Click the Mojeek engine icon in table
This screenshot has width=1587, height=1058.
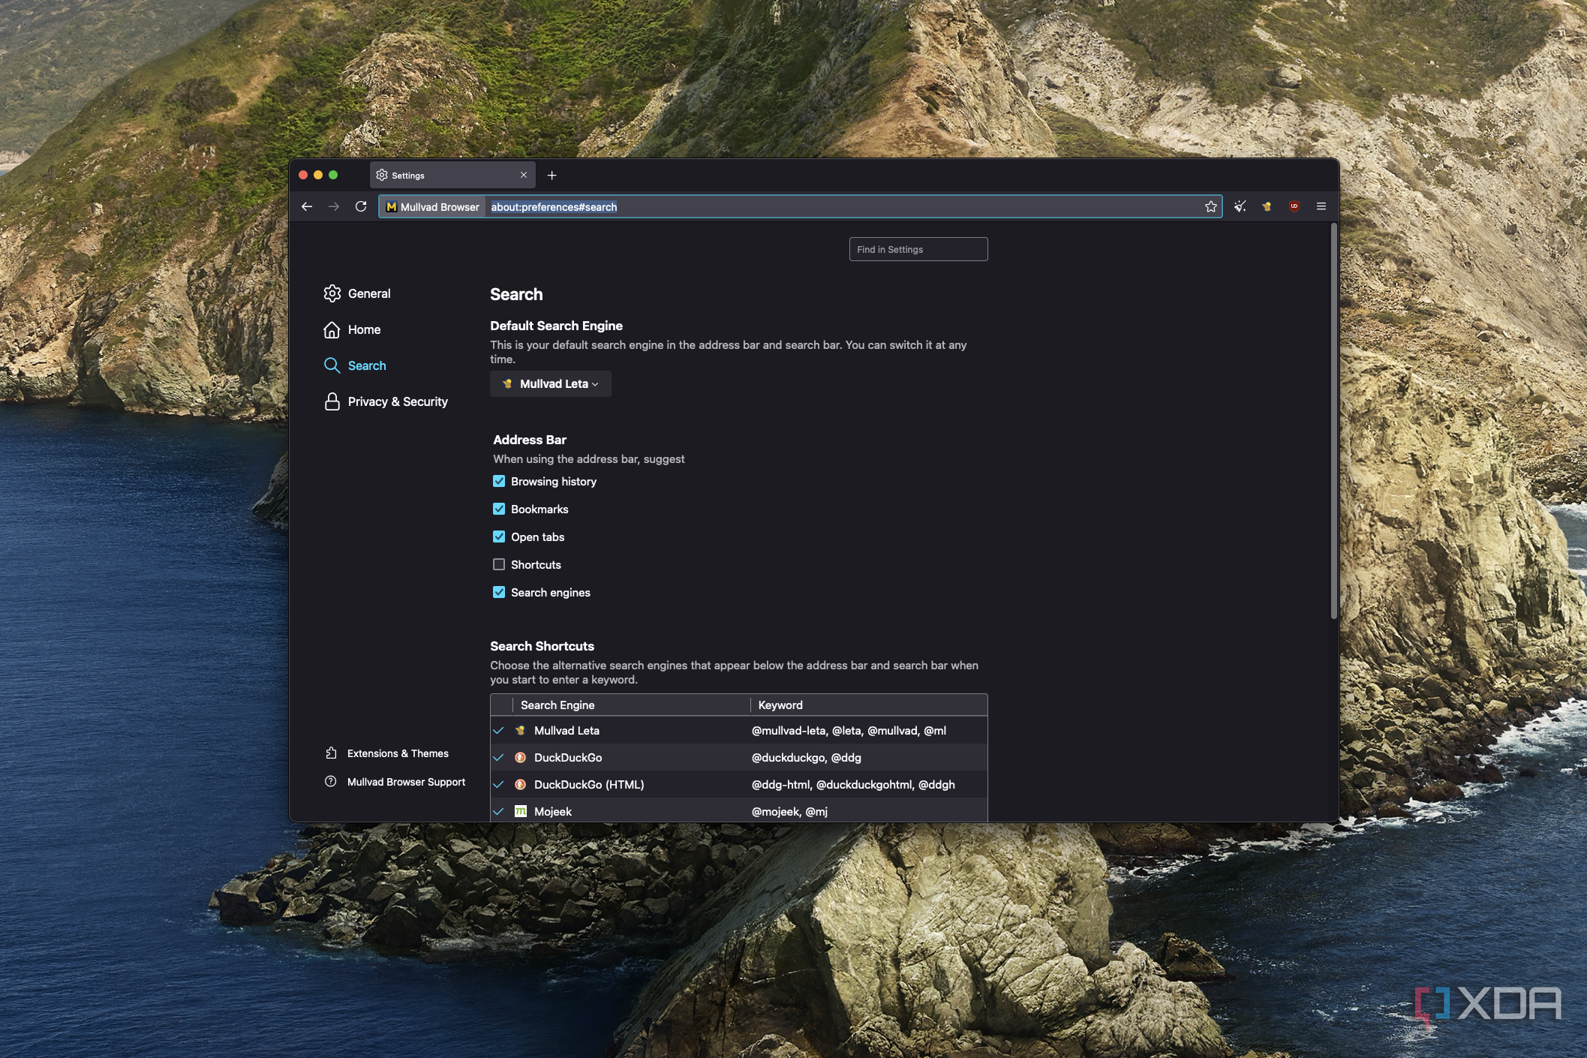pos(520,811)
